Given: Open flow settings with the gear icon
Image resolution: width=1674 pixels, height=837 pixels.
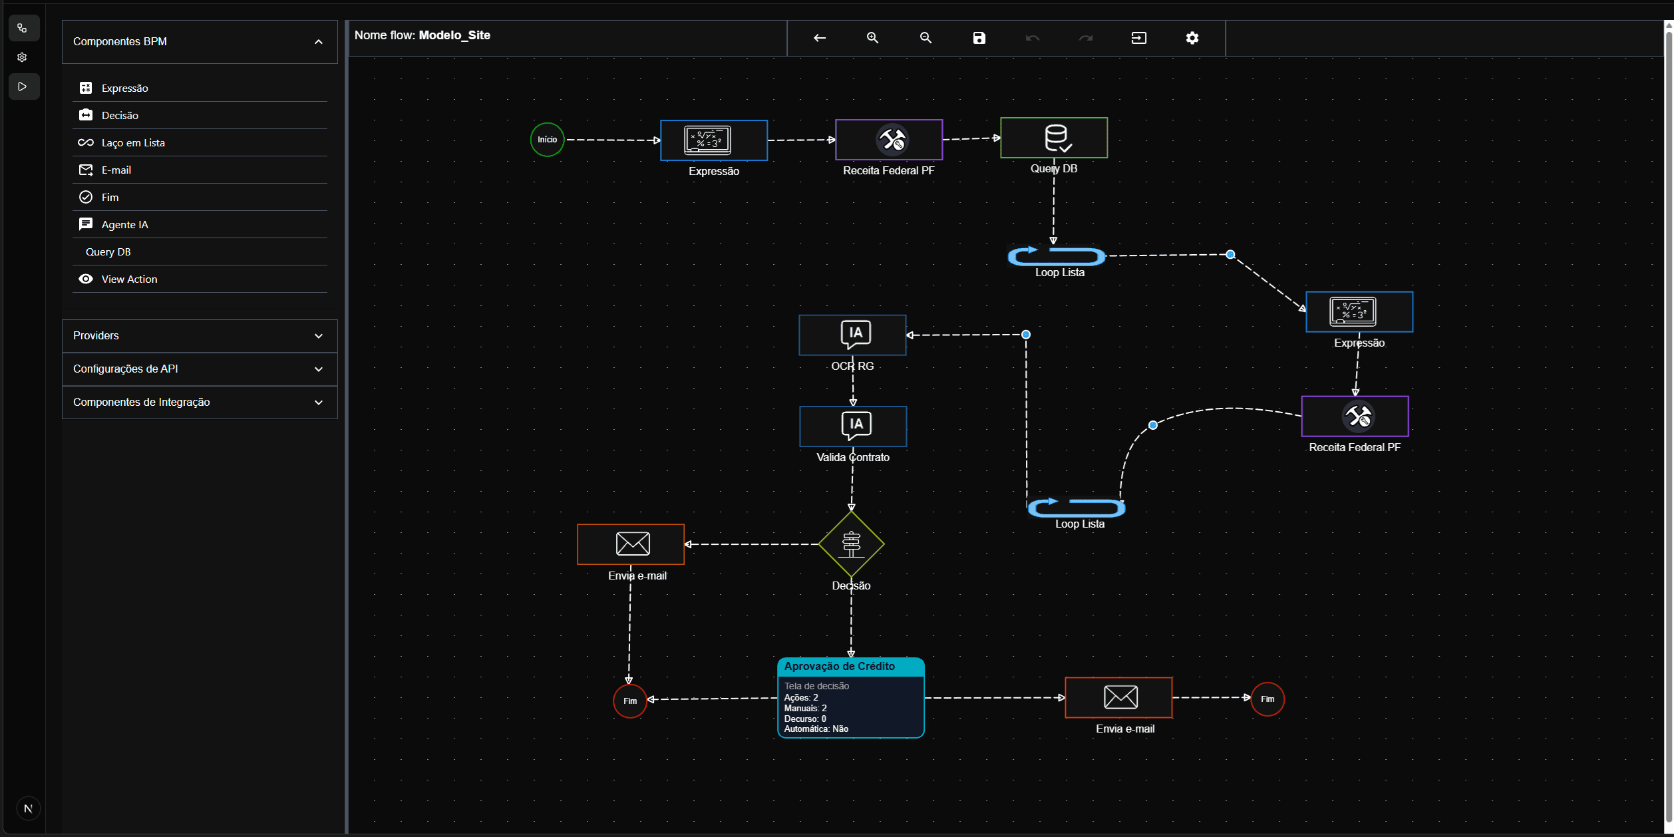Looking at the screenshot, I should [x=1191, y=38].
